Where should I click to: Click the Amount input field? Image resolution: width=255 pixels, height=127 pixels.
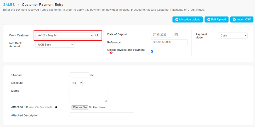coord(79,75)
